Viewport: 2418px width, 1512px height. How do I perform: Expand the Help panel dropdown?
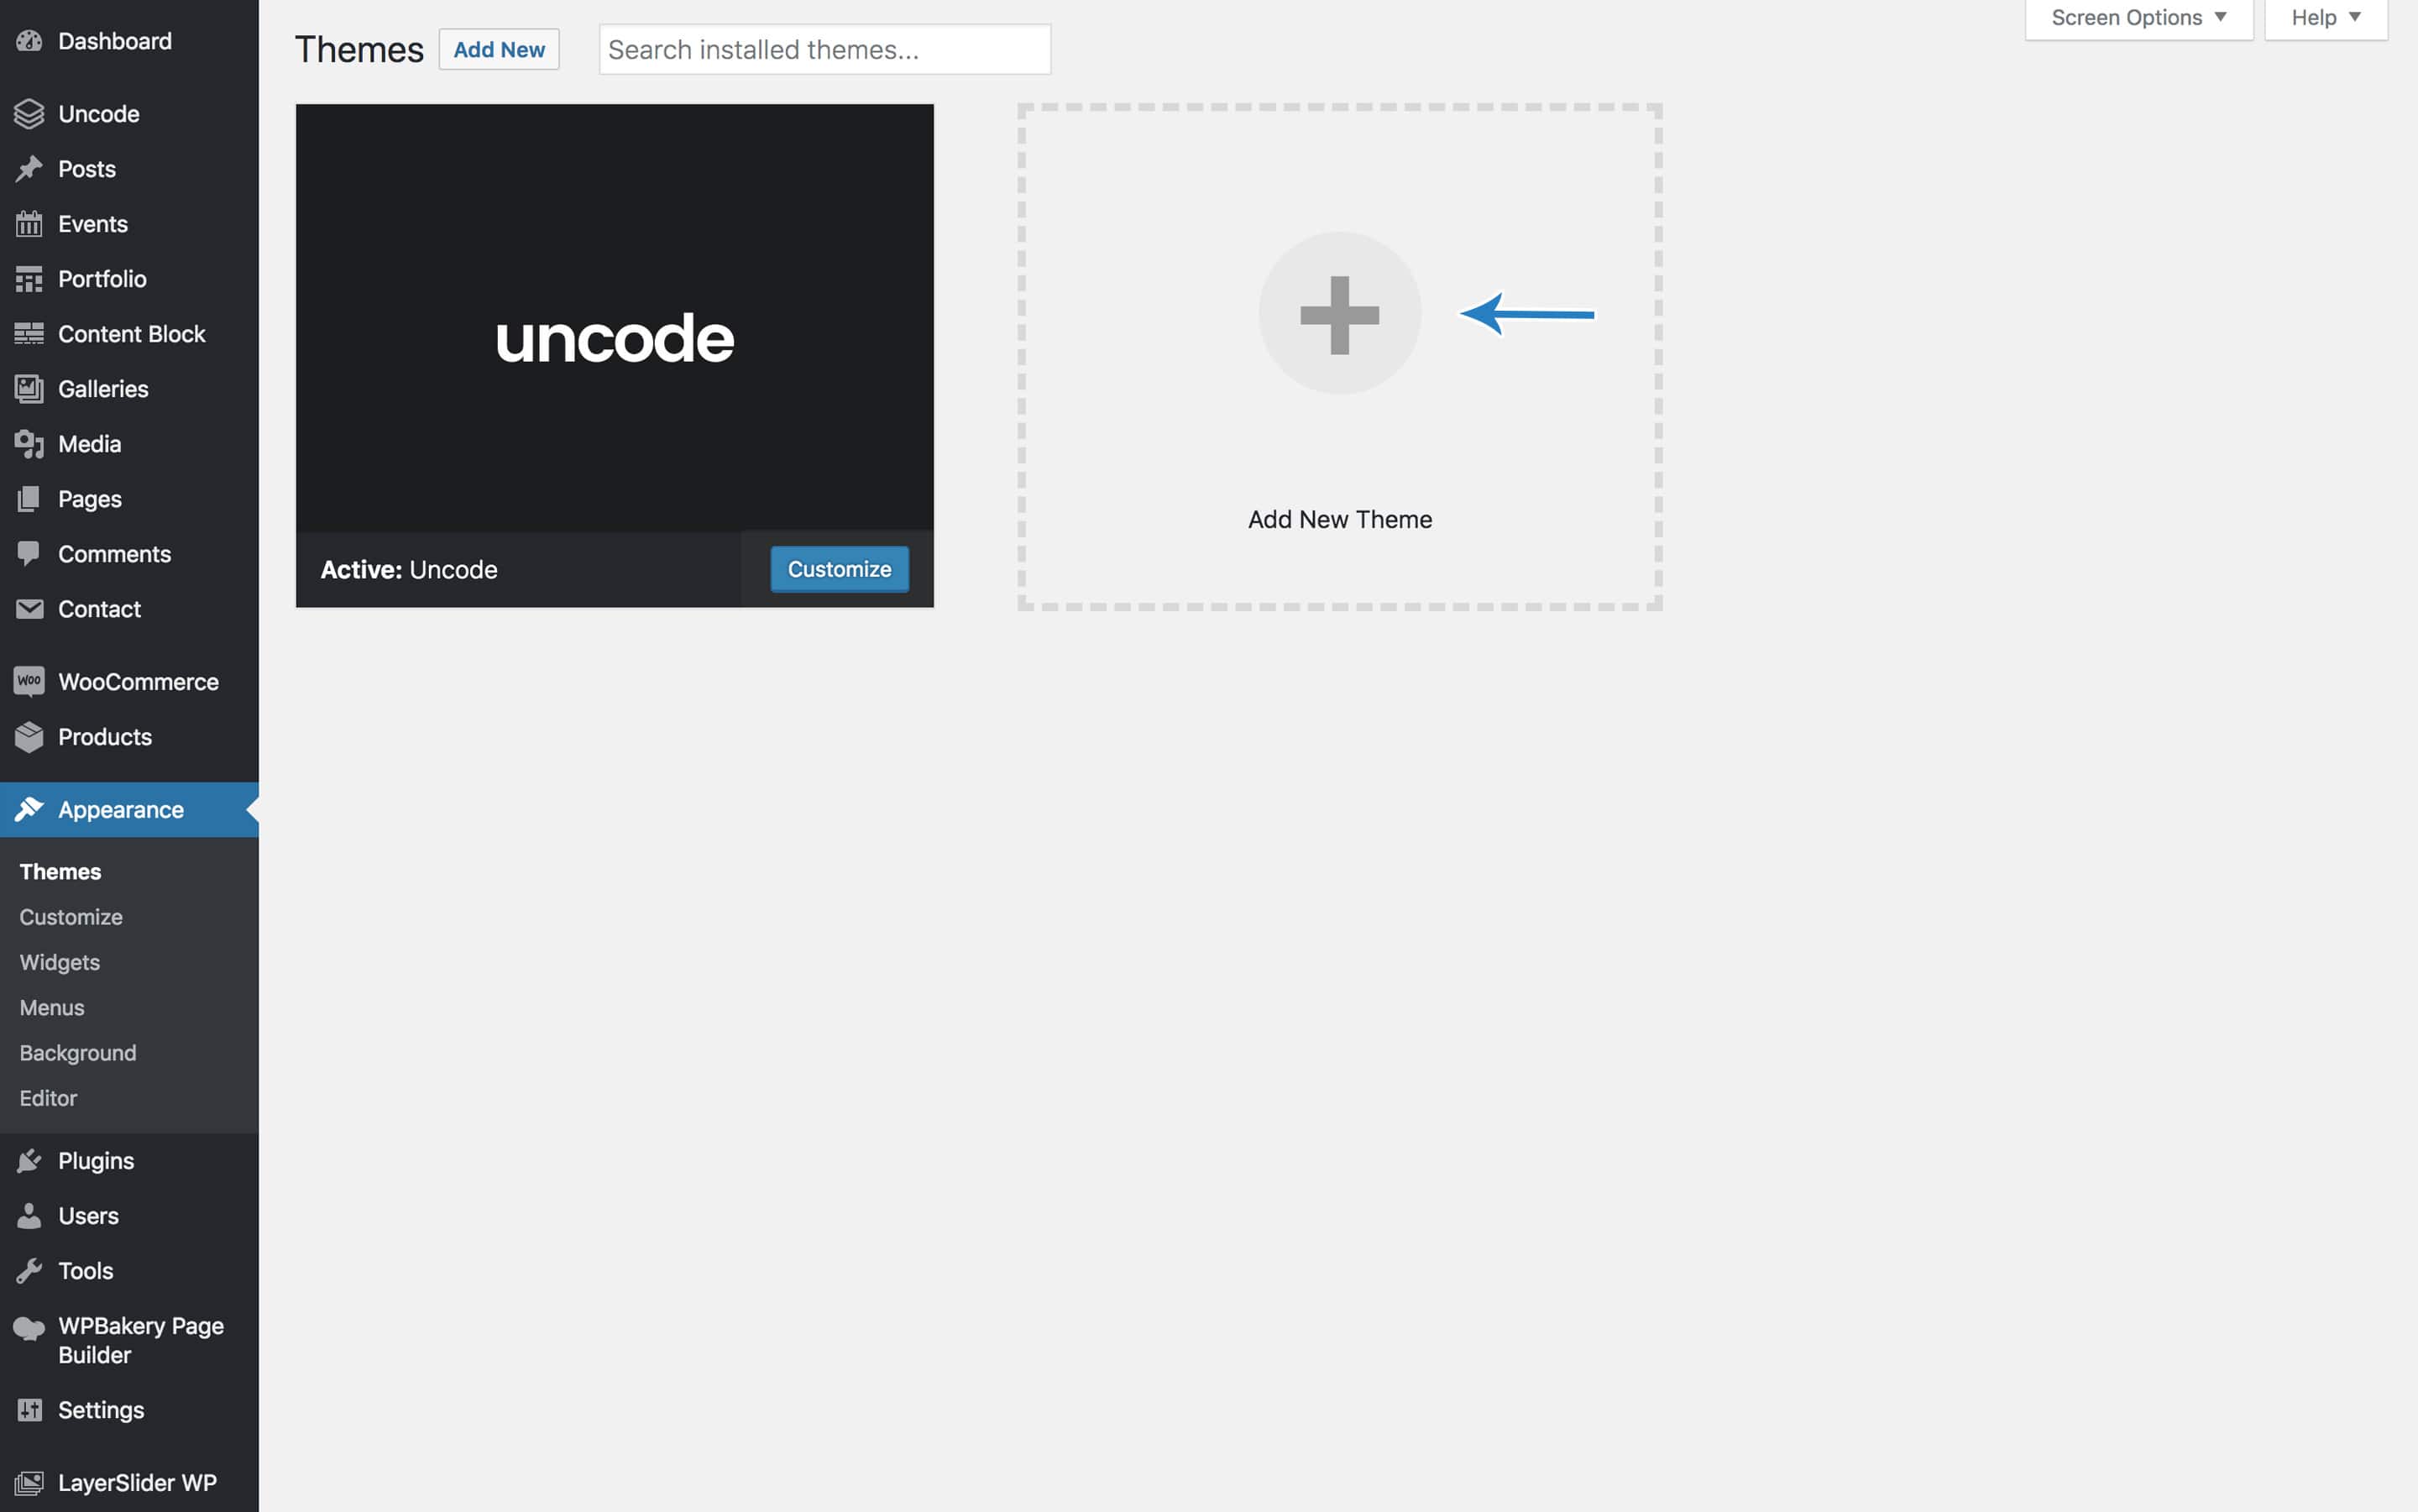pyautogui.click(x=2326, y=19)
